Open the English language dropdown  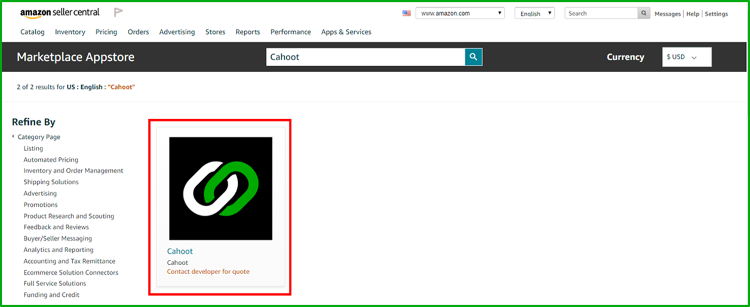coord(534,13)
